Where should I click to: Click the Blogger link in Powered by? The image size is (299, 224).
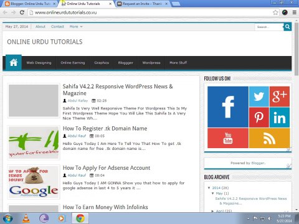(x=258, y=163)
